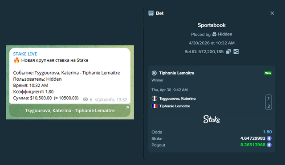Click the 1.80 odds value
This screenshot has width=285, height=165.
coord(267,132)
